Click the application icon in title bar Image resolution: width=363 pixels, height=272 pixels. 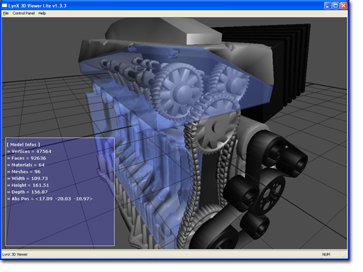(4, 6)
